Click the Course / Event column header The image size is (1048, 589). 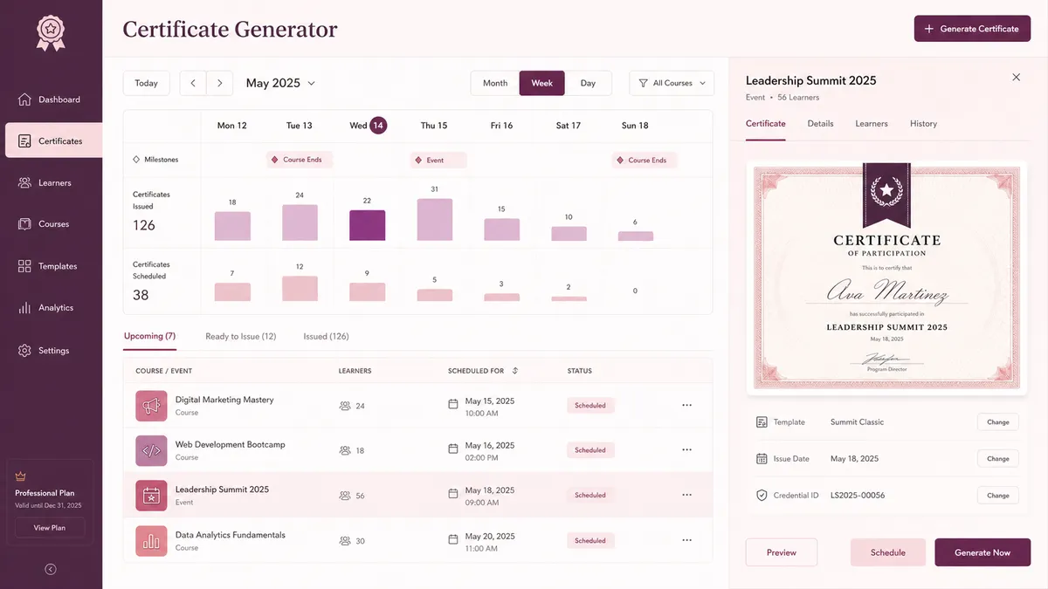(x=164, y=371)
